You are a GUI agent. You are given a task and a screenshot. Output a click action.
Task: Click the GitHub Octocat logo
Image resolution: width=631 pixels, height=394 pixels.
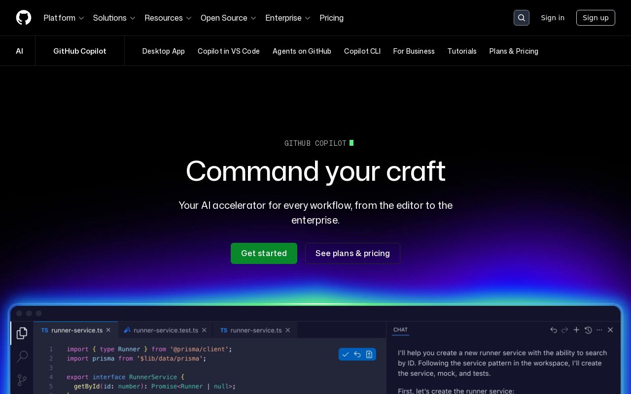[x=24, y=18]
